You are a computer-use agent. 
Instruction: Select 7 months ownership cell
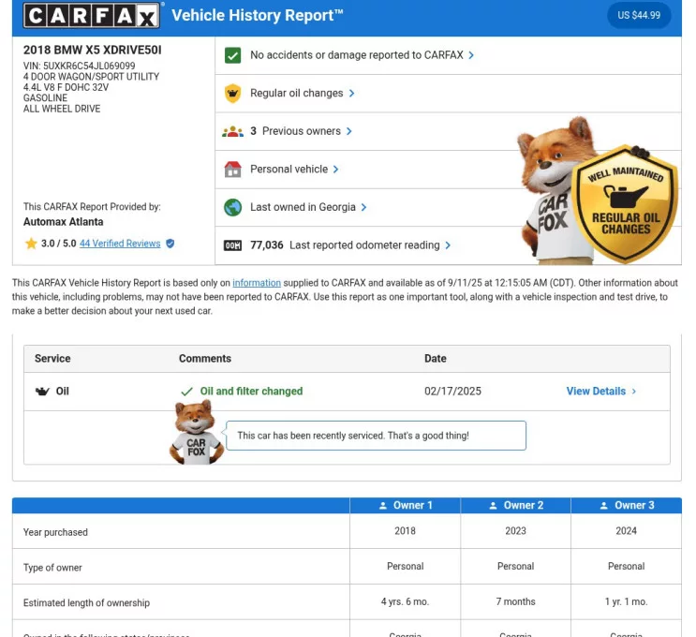(x=515, y=601)
